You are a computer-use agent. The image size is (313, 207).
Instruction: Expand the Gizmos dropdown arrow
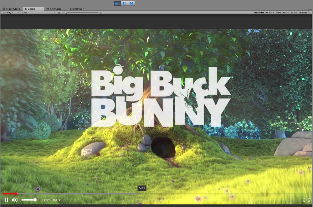point(310,13)
